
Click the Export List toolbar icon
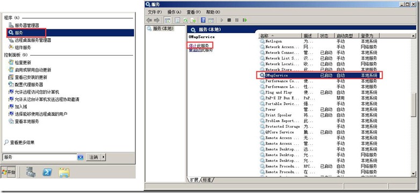coord(193,20)
